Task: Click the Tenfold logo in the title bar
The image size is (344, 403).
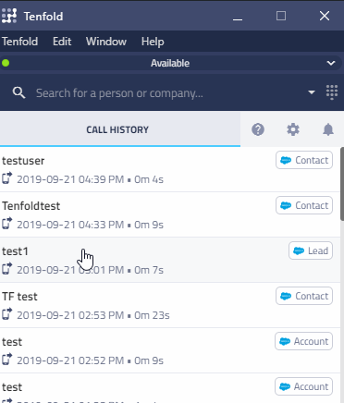Action: click(9, 16)
